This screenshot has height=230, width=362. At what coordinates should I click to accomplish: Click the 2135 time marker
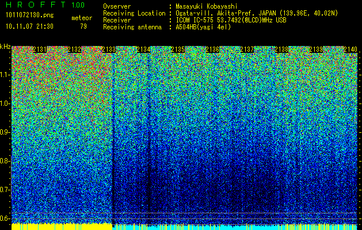point(178,49)
